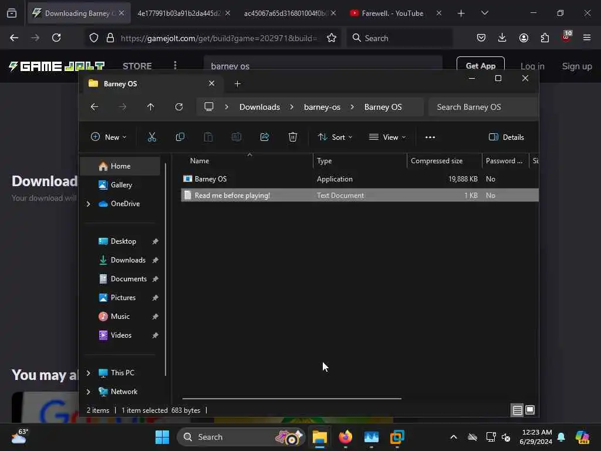Open Firefox from the taskbar
601x451 pixels.
(x=346, y=437)
